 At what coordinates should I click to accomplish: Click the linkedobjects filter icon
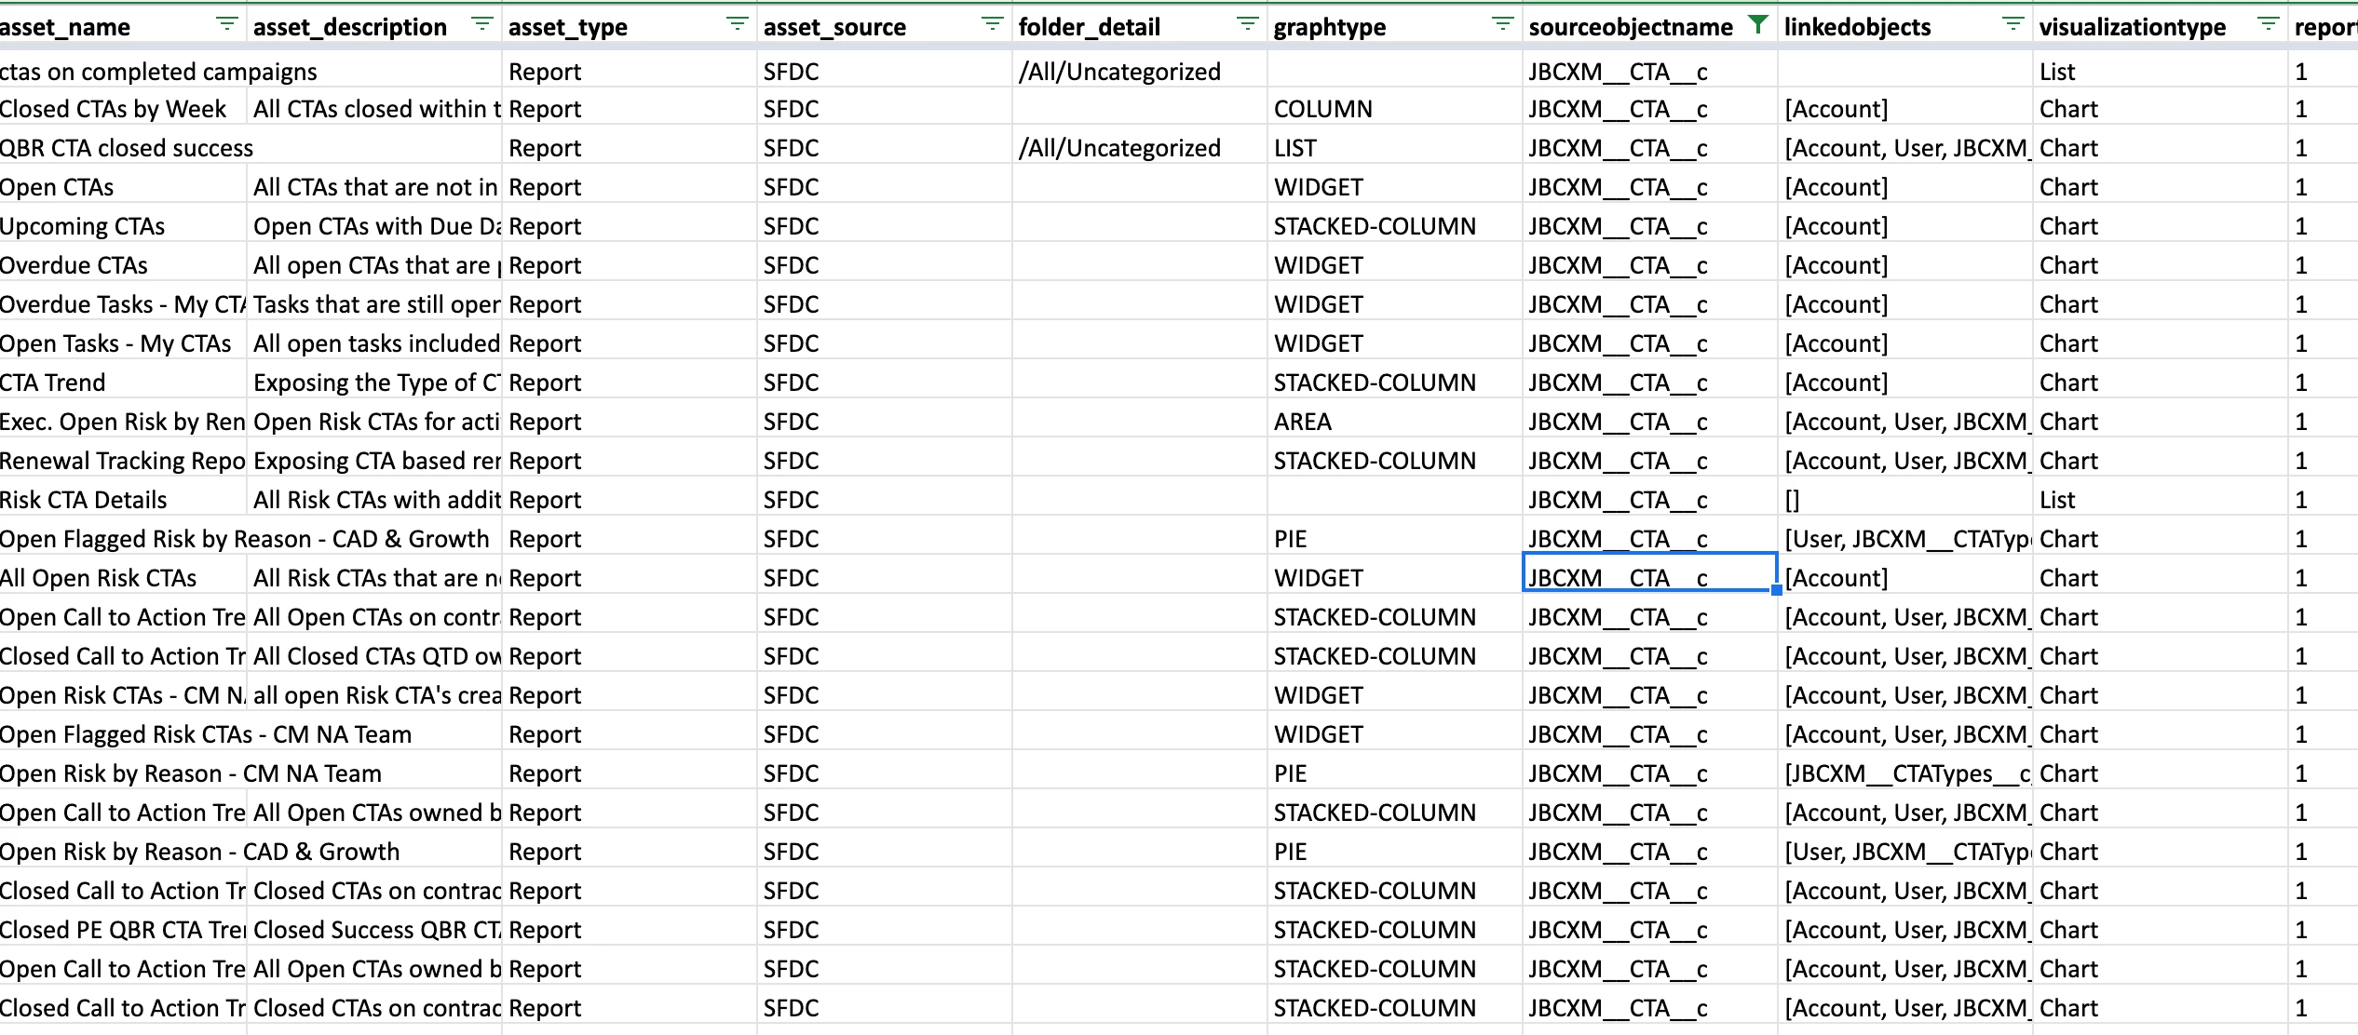click(2012, 24)
